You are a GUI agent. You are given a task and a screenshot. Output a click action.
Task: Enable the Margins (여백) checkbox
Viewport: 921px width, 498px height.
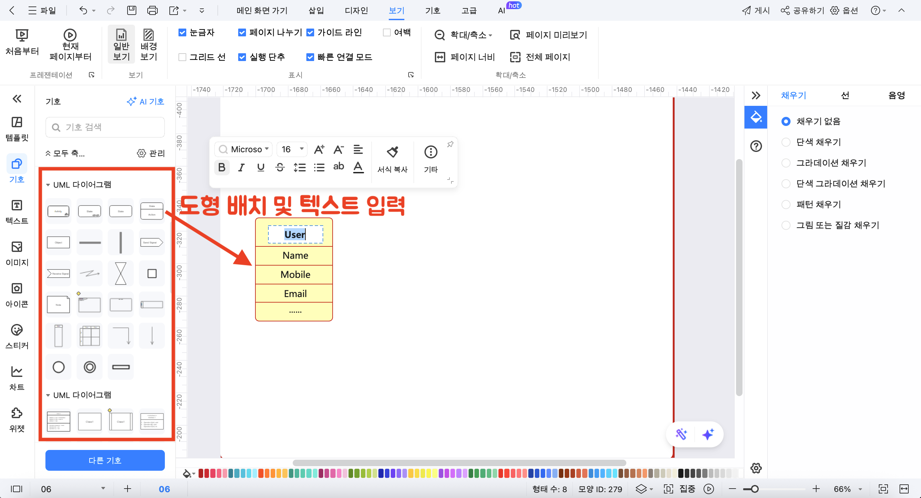387,32
